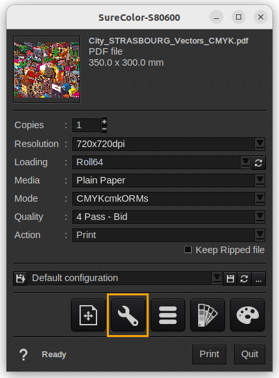
Task: Open the wrench settings tool
Action: click(x=128, y=315)
